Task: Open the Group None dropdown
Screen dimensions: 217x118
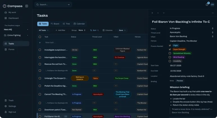Action: (82, 30)
